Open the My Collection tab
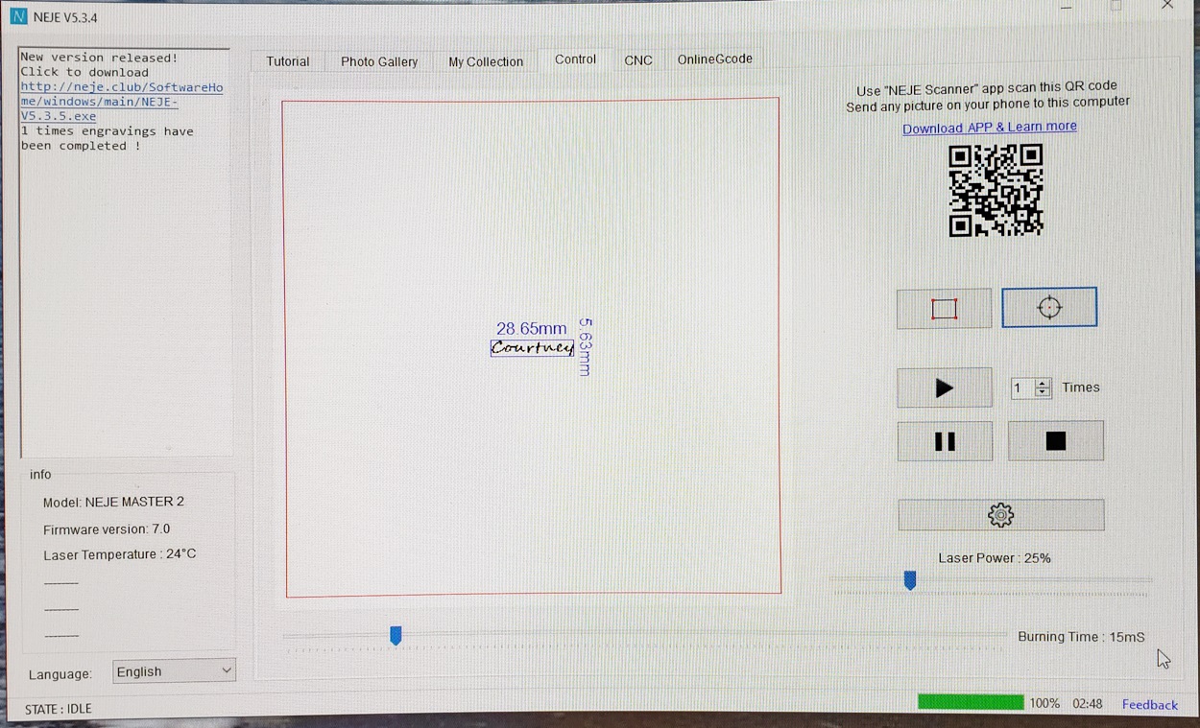 point(486,61)
